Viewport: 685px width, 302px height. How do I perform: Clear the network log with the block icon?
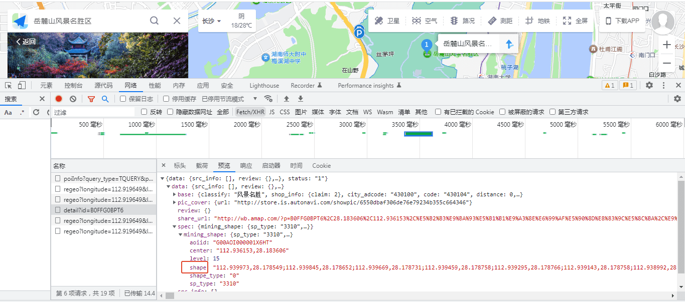click(73, 99)
